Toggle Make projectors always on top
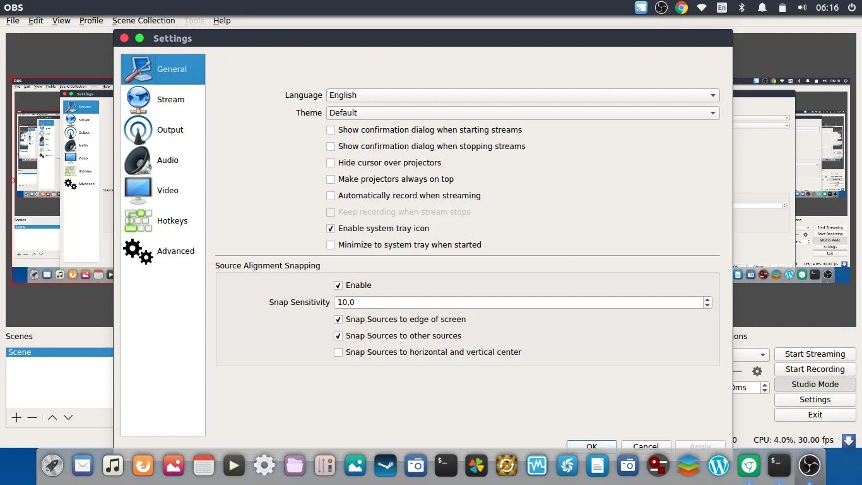Viewport: 862px width, 485px height. 331,179
